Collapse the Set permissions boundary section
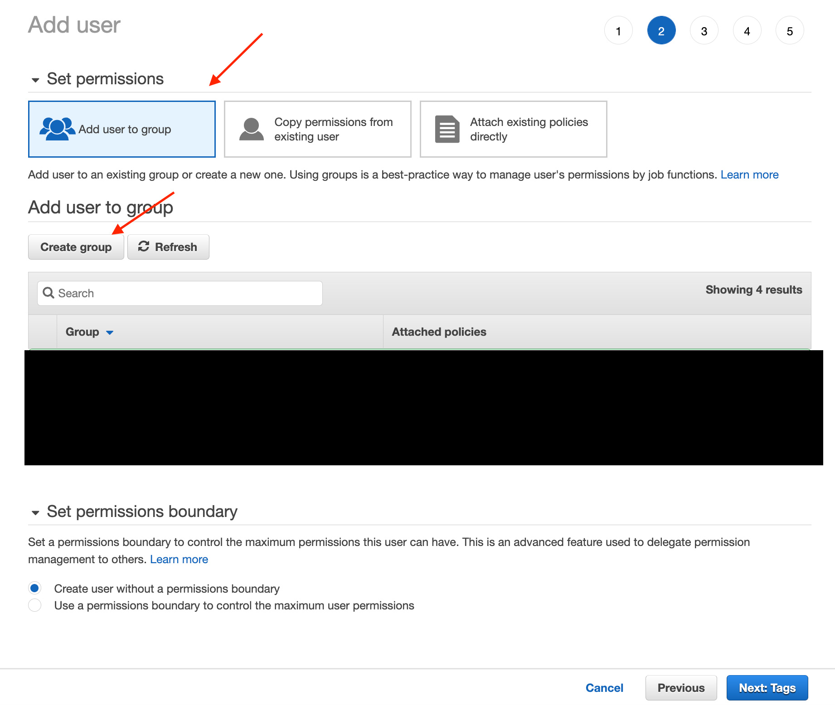The image size is (835, 705). tap(35, 513)
